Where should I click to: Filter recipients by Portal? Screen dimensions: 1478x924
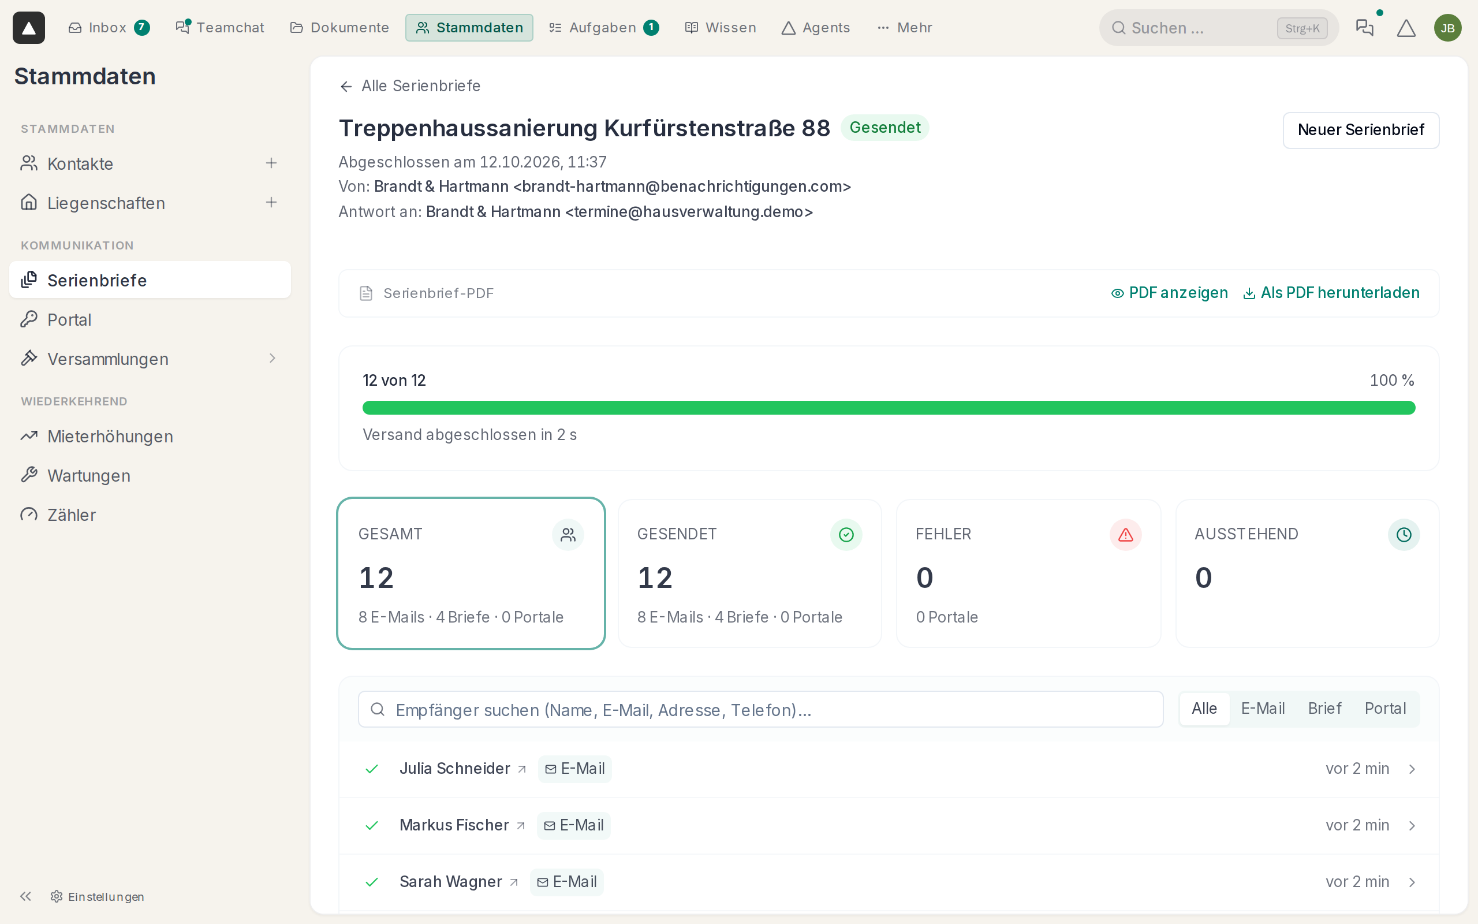tap(1385, 708)
